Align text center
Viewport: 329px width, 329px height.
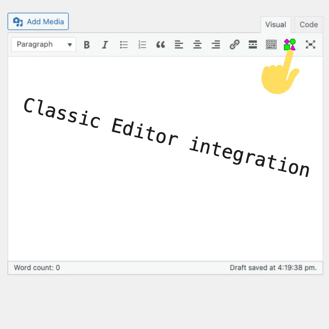tap(197, 45)
